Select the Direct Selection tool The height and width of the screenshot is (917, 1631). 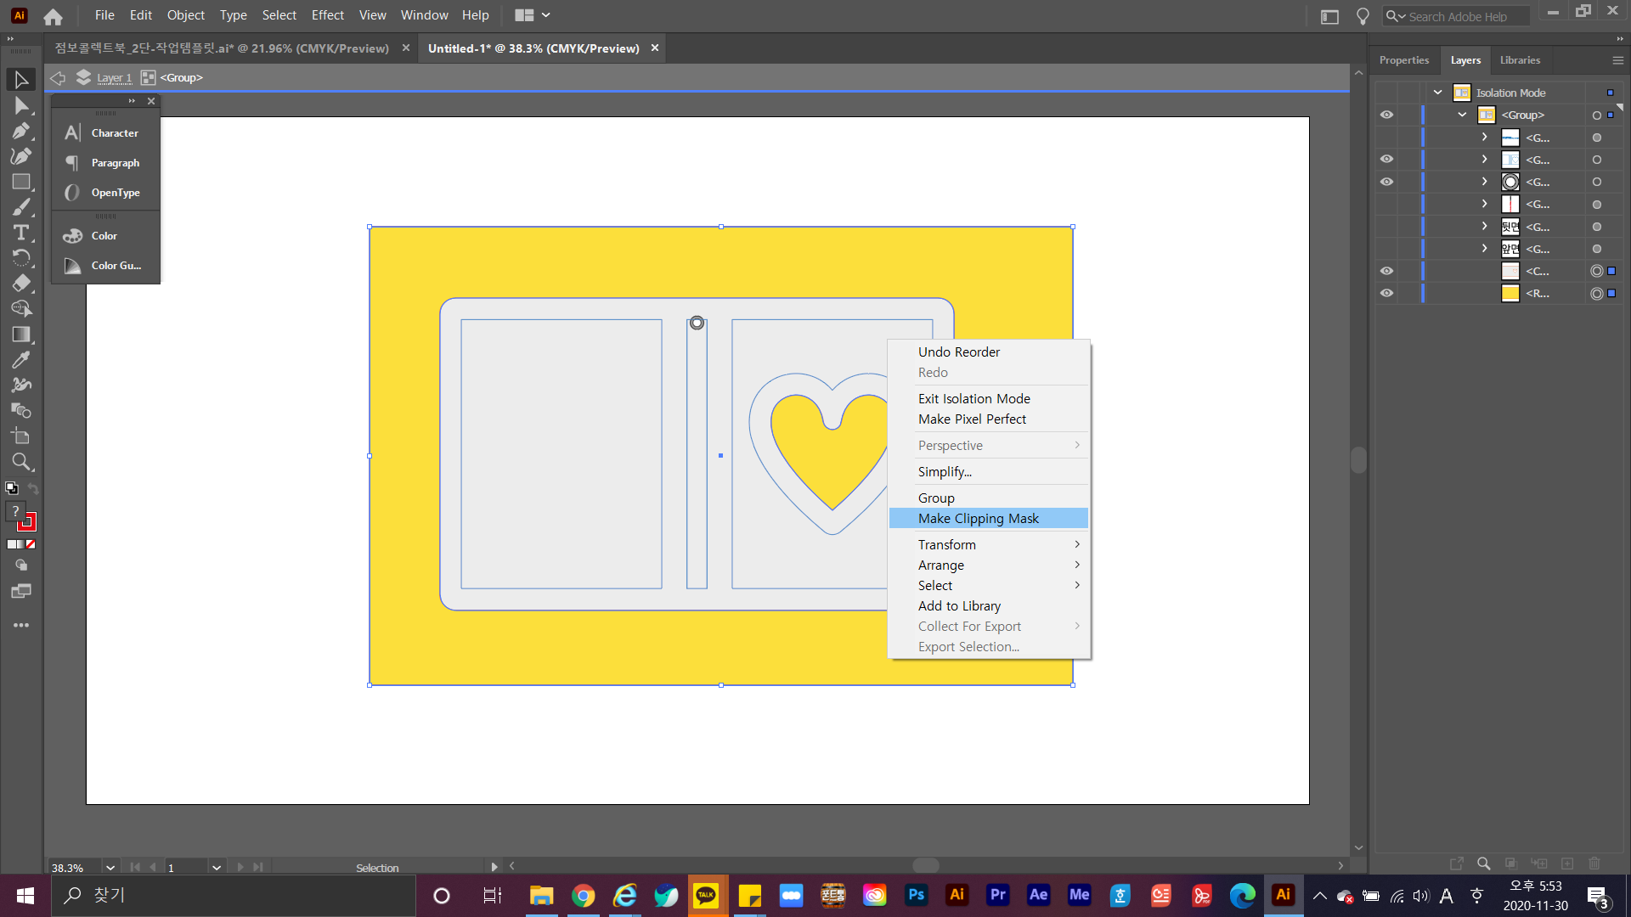21,105
